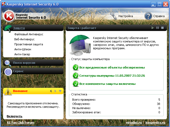Screen dimensions: 170x127
Task: Click the green umbrella Protection icon
Action: 8,28
